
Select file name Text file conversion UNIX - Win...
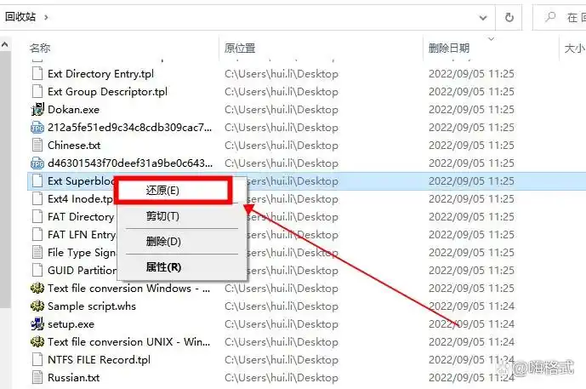pyautogui.click(x=128, y=342)
